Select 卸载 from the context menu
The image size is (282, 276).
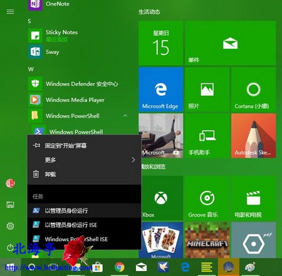85,174
